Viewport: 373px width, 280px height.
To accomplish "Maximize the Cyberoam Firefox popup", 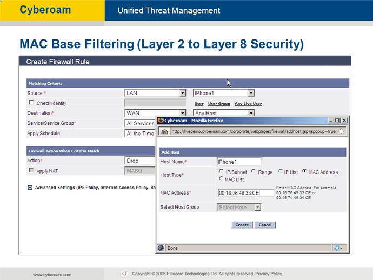I will tap(337, 121).
